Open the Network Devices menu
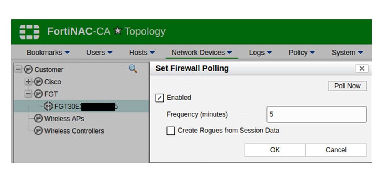This screenshot has height=182, width=383. point(202,53)
